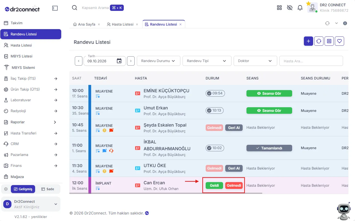Open the chatbot robot assistant

coord(344,211)
